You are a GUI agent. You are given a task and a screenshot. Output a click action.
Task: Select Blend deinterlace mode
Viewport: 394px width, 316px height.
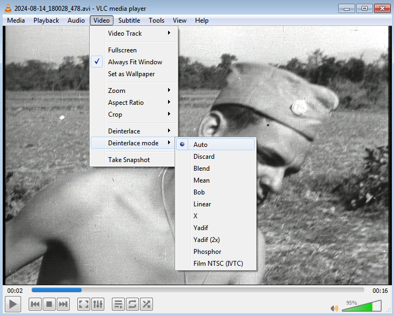pyautogui.click(x=215, y=169)
